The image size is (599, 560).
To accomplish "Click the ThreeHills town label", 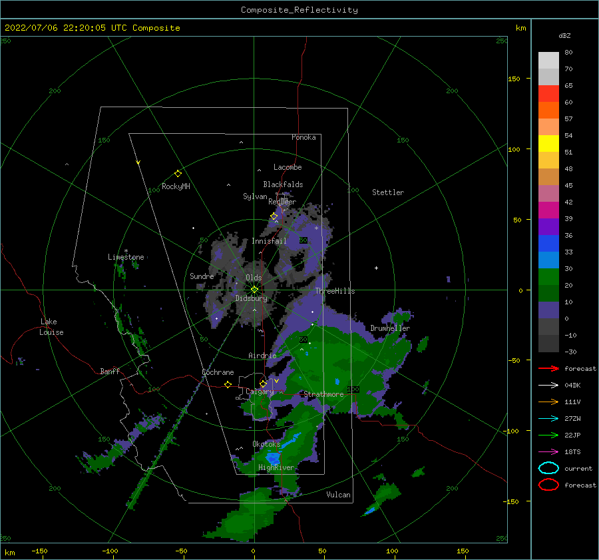I will pyautogui.click(x=335, y=291).
